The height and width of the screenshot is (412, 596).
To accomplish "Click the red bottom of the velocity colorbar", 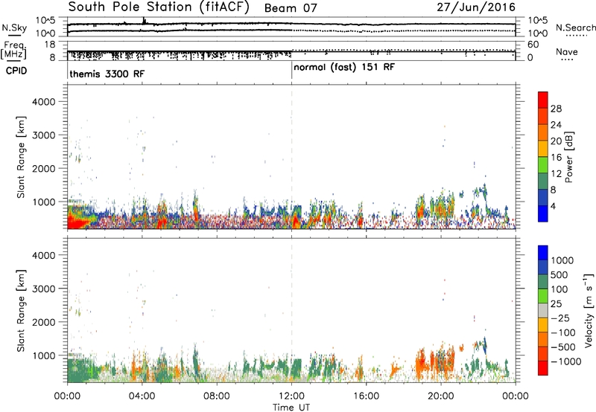I will (543, 368).
